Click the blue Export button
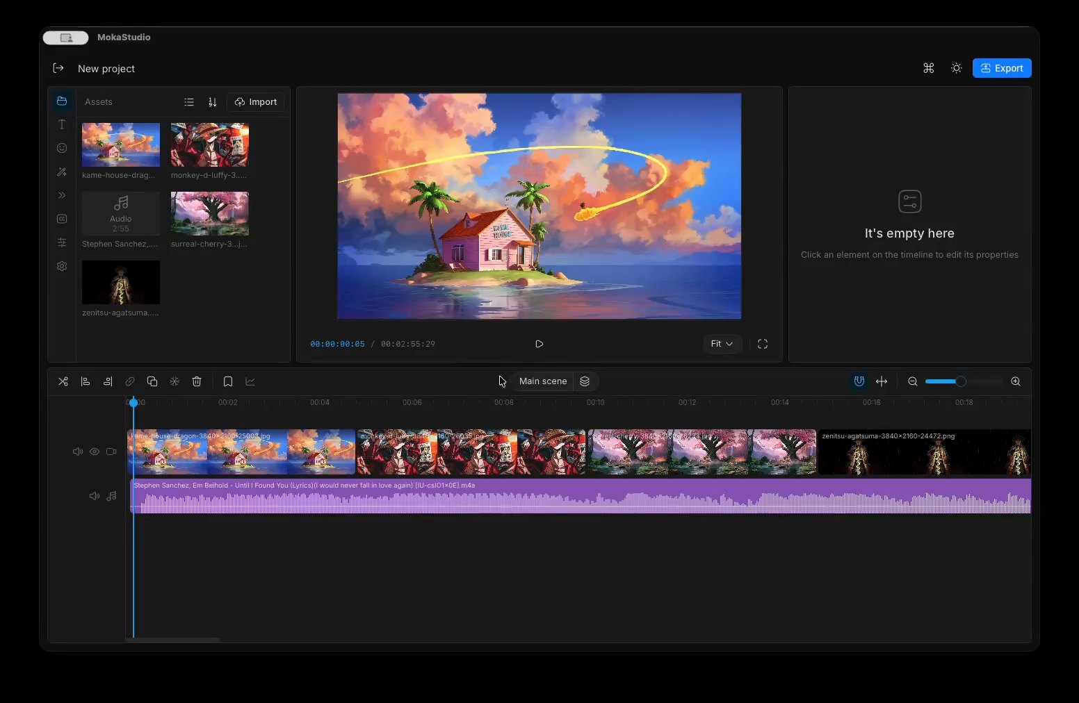This screenshot has width=1079, height=703. pos(1002,68)
